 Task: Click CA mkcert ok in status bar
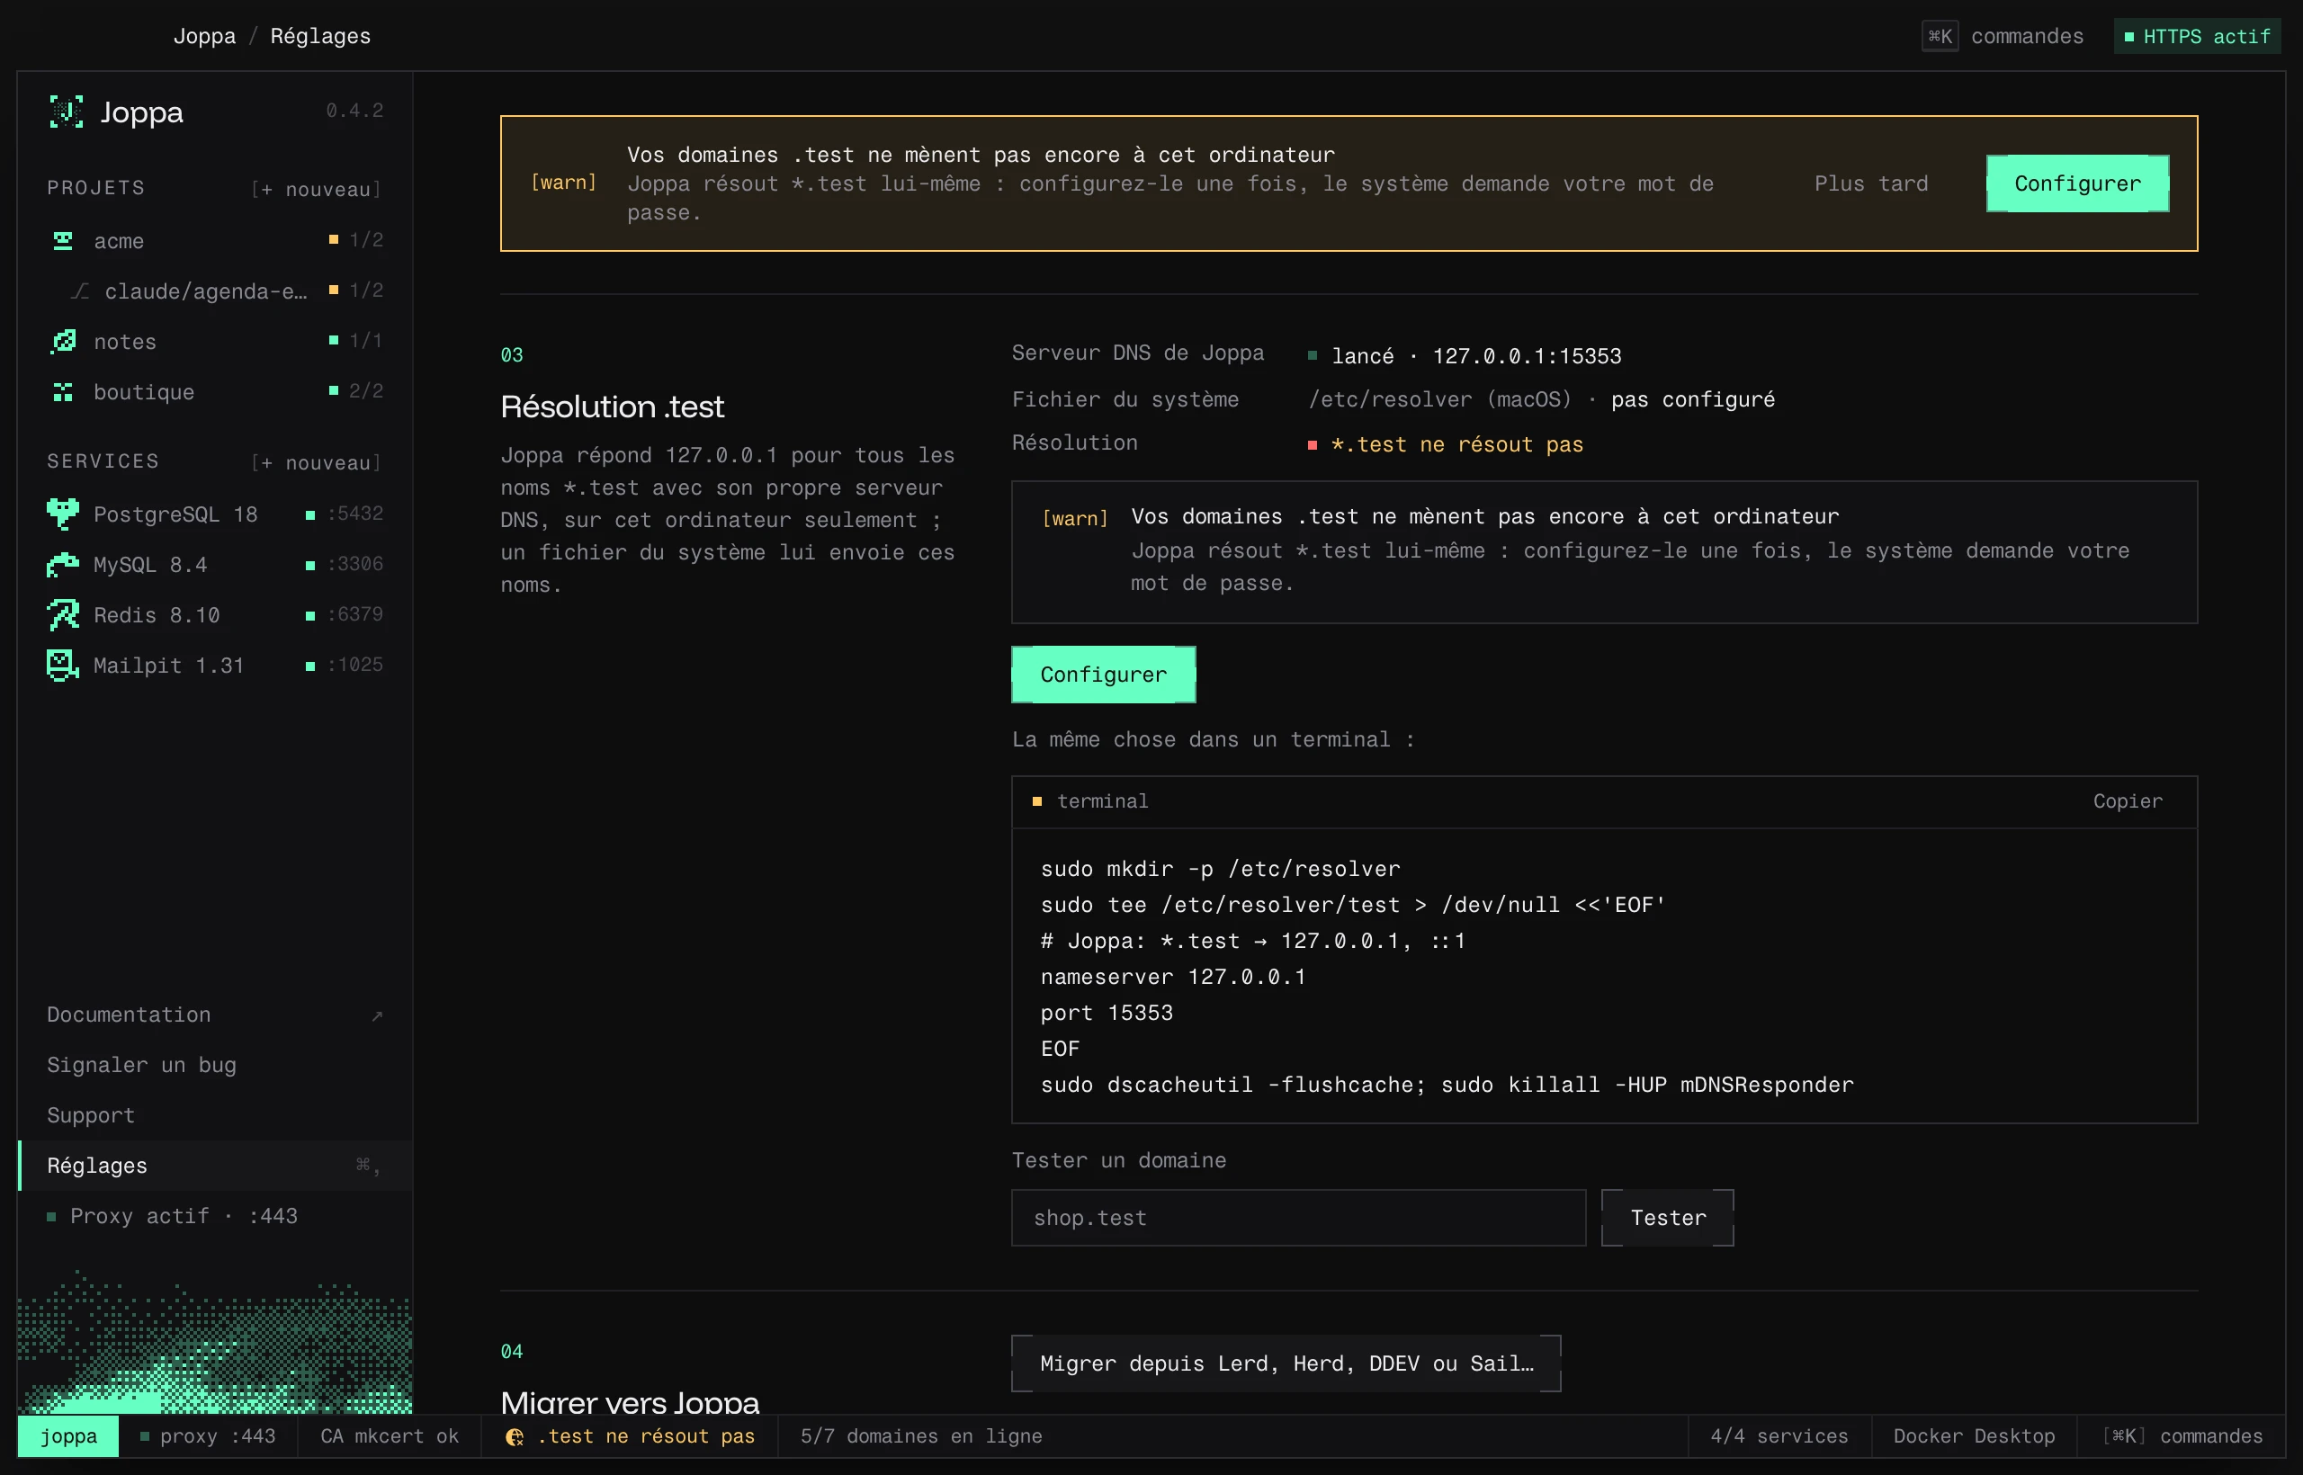pyautogui.click(x=390, y=1435)
